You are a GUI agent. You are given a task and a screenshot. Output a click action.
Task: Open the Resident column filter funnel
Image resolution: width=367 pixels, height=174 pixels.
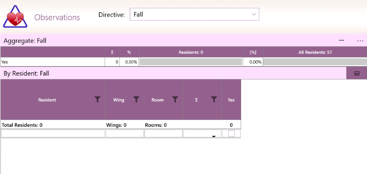(x=98, y=100)
